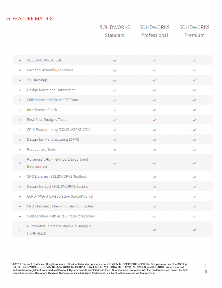The height and width of the screenshot is (288, 222).
Task: Click the page number in the footer
Action: click(x=206, y=269)
